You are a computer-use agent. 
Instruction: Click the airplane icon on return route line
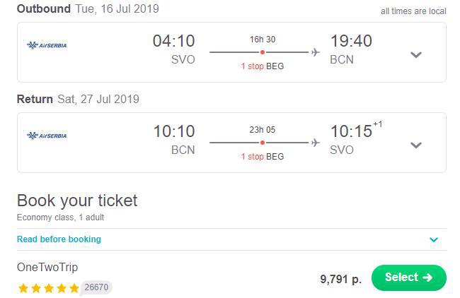click(316, 143)
